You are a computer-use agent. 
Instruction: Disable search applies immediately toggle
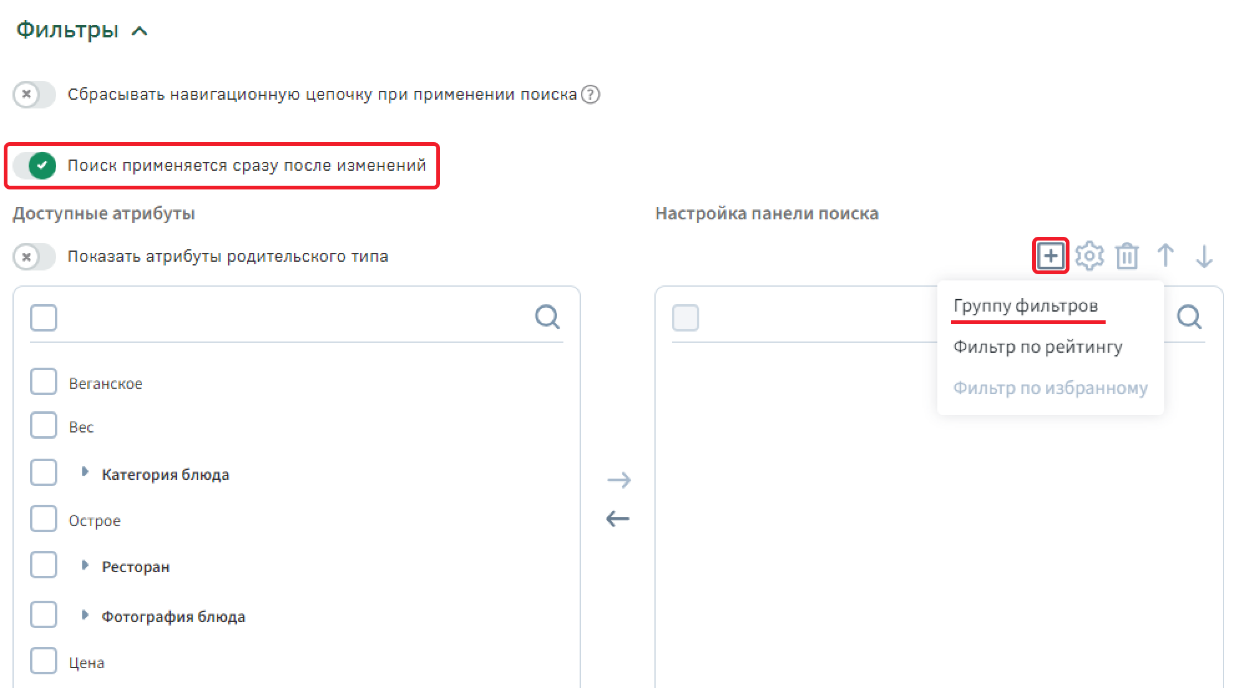[35, 166]
